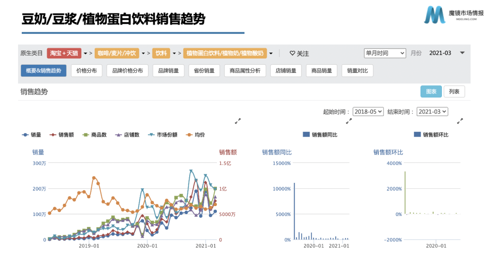Open the 结束时间 2021-03 selector
This screenshot has width=489, height=273.
click(432, 112)
